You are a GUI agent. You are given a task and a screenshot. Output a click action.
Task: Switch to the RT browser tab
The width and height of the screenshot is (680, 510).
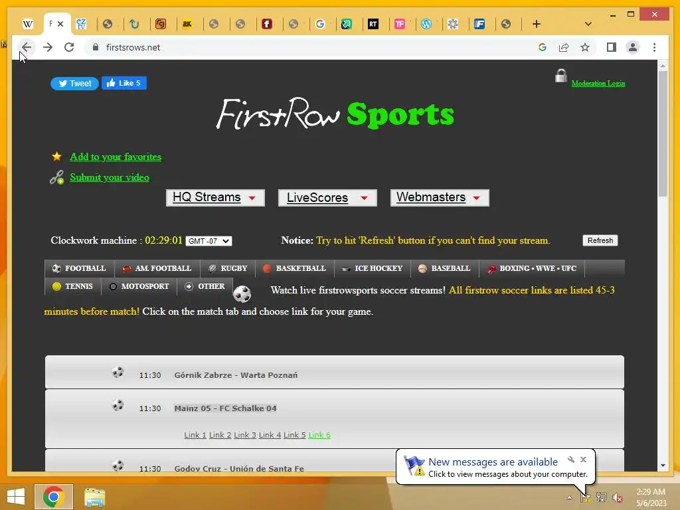click(373, 25)
